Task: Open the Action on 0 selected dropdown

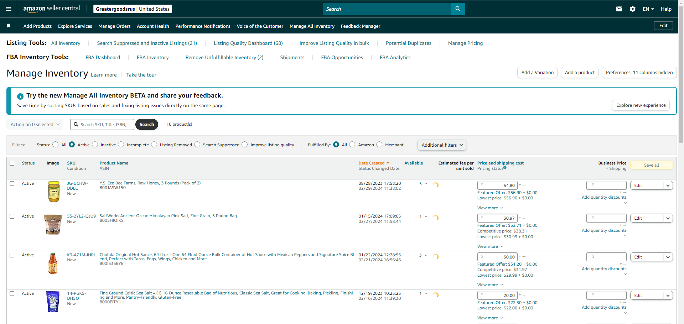Action: click(35, 125)
